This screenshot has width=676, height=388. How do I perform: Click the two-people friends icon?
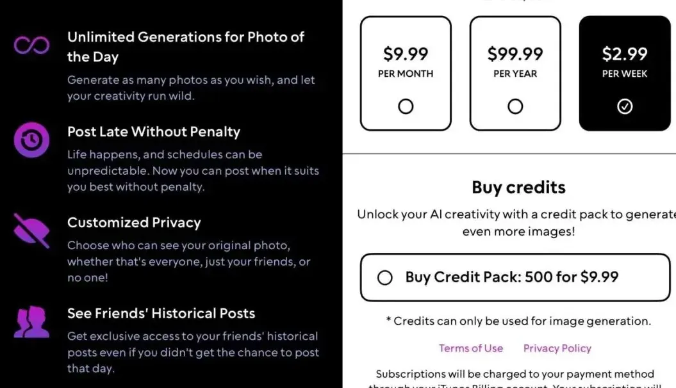pyautogui.click(x=32, y=322)
